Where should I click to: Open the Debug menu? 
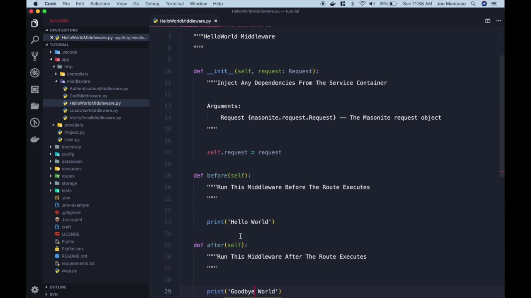pyautogui.click(x=152, y=4)
